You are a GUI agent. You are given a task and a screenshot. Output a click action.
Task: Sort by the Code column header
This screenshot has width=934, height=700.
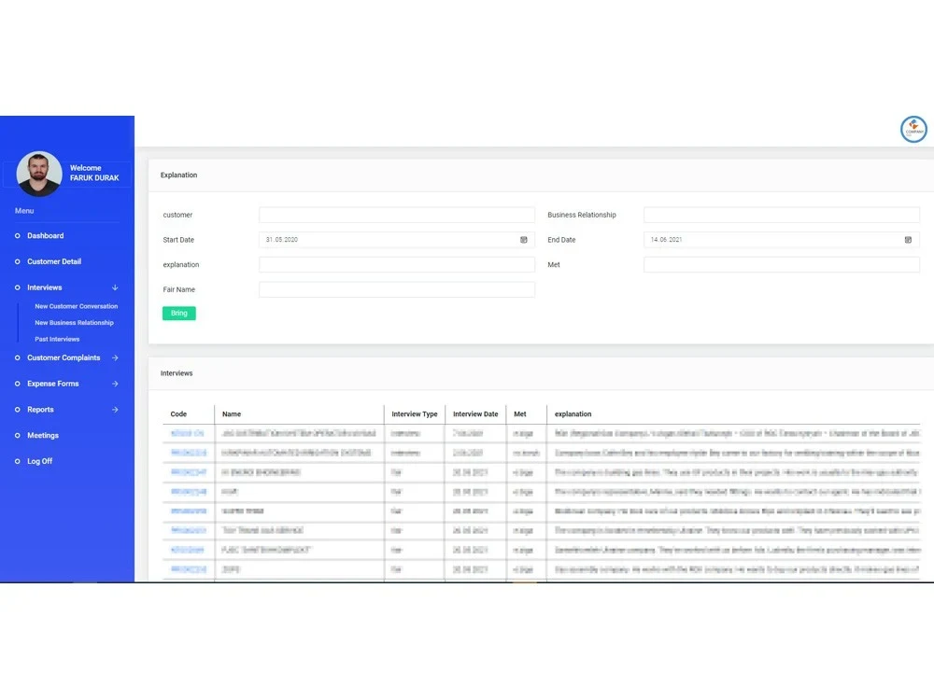coord(178,414)
